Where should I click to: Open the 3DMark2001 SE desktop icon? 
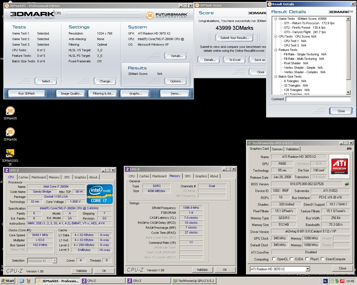tap(10, 153)
